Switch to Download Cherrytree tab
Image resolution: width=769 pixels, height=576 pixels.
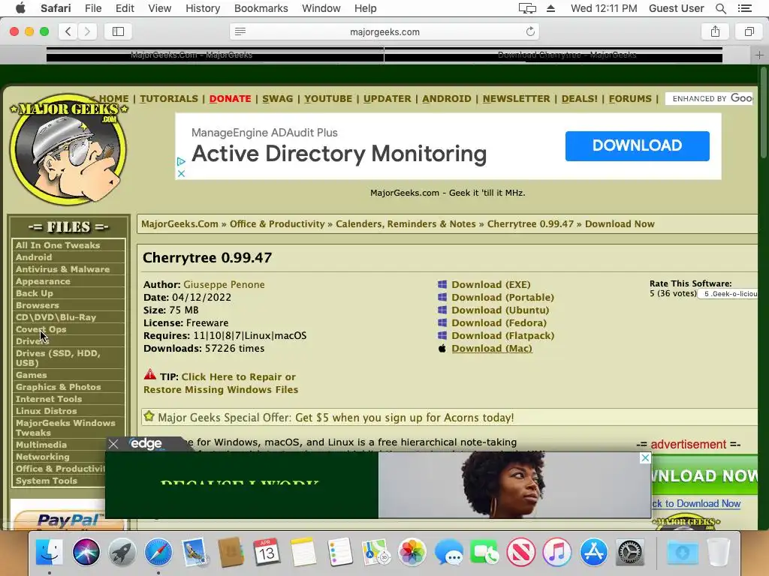click(x=553, y=55)
